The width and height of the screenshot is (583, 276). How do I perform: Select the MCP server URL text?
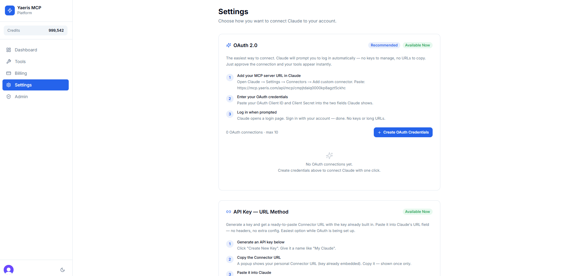click(291, 88)
